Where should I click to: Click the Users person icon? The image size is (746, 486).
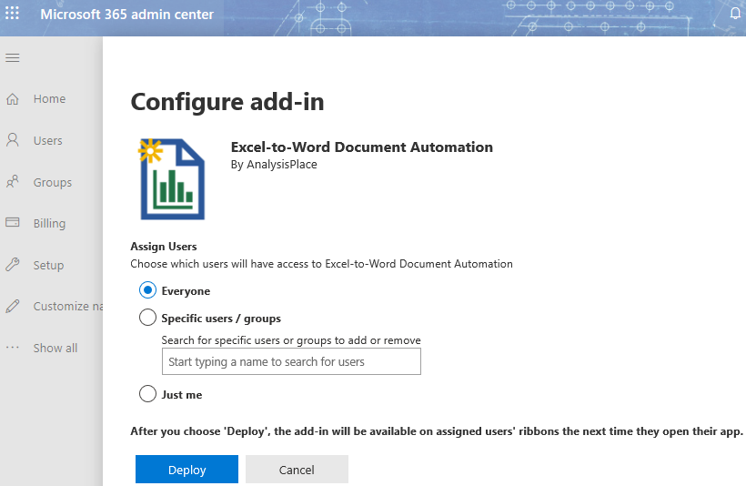click(13, 140)
